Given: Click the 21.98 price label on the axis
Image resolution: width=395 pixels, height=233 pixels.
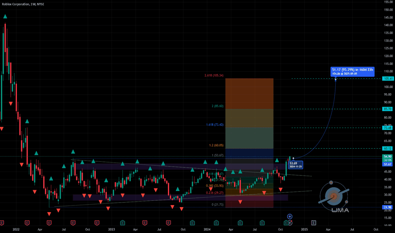Looking at the screenshot, I should [x=388, y=207].
